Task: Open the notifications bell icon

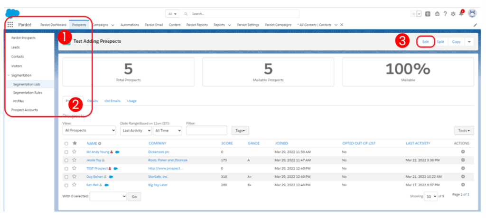Action: pos(461,14)
